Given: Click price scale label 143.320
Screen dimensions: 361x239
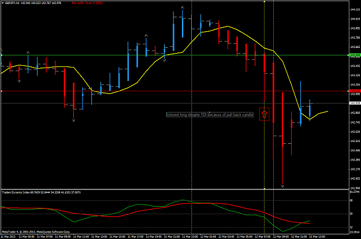Looking at the screenshot, I should (x=355, y=75).
